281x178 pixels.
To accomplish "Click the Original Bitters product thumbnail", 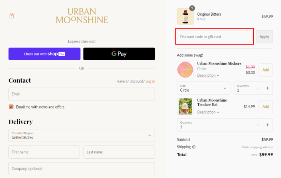I will (185, 16).
